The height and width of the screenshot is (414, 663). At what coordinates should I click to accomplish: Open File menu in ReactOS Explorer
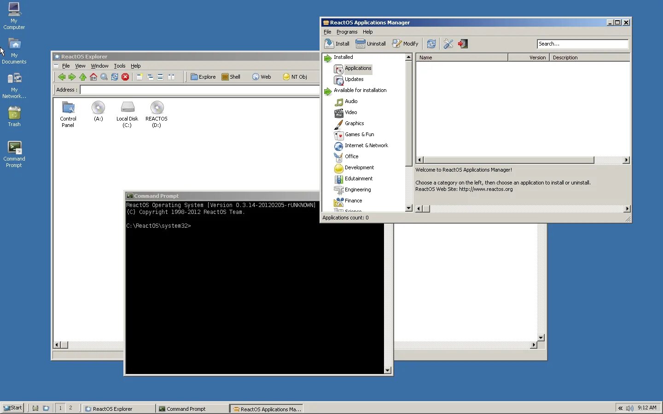click(x=66, y=66)
